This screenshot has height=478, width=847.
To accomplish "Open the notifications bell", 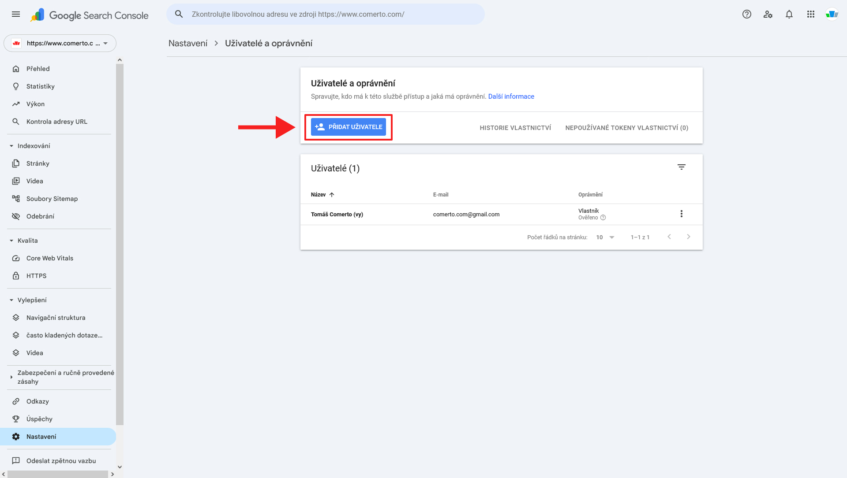I will click(789, 15).
